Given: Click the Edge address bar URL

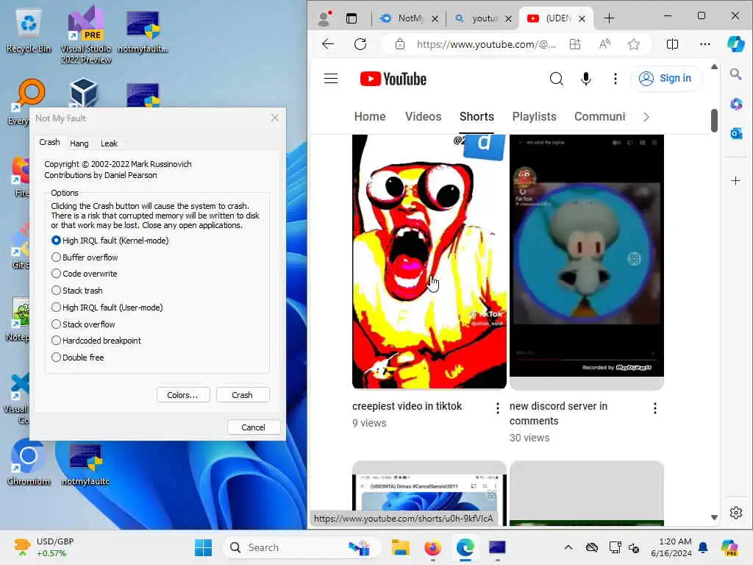Looking at the screenshot, I should pos(486,44).
